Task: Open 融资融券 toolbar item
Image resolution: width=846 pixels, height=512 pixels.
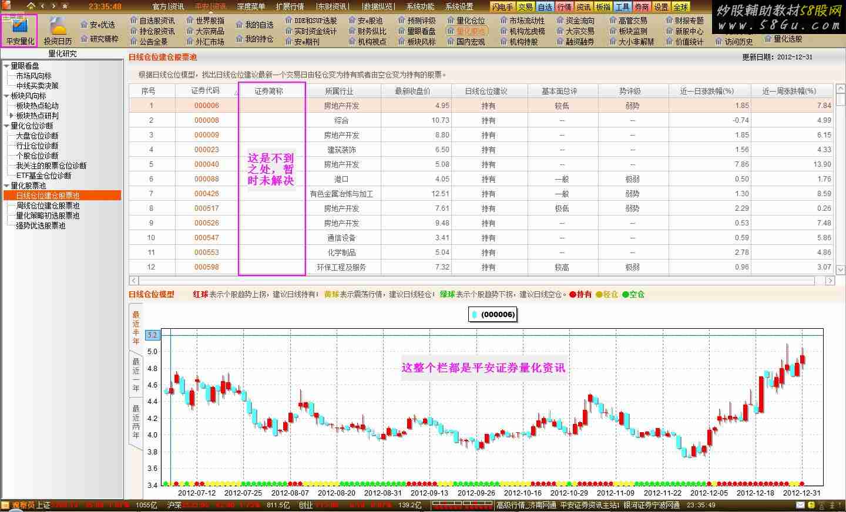Action: click(575, 42)
